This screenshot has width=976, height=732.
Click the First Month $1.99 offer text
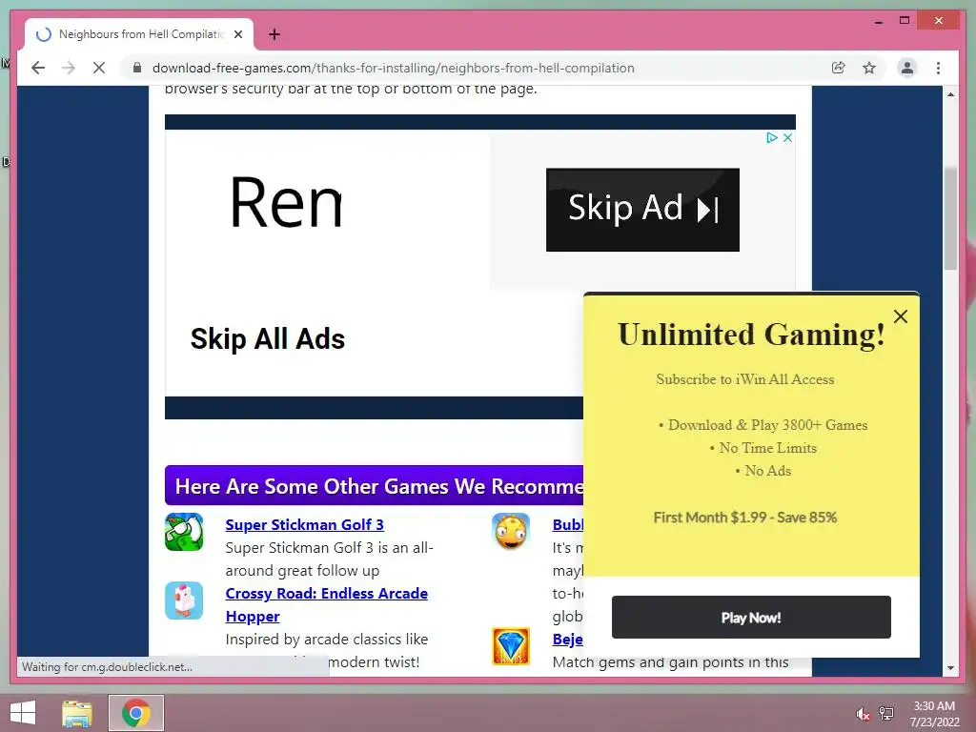click(x=745, y=518)
